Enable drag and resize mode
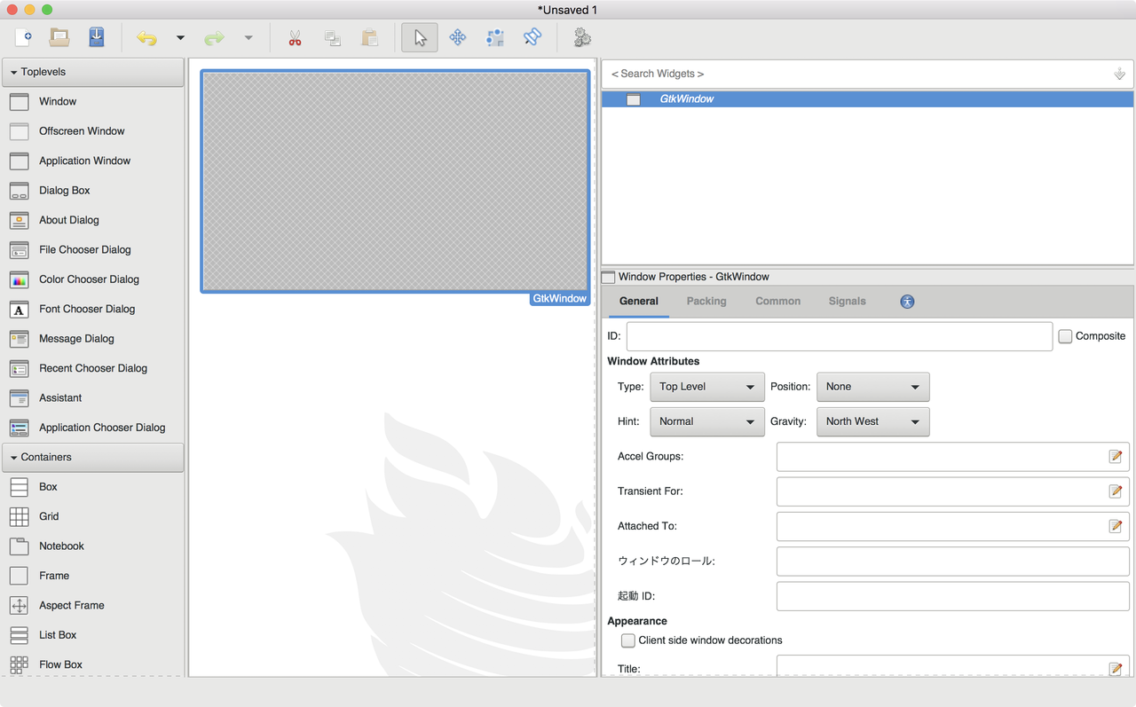The image size is (1136, 707). [457, 37]
